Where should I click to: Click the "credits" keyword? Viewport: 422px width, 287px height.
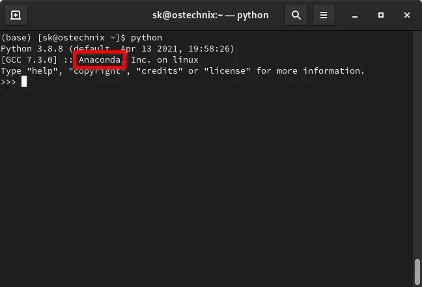[x=160, y=71]
